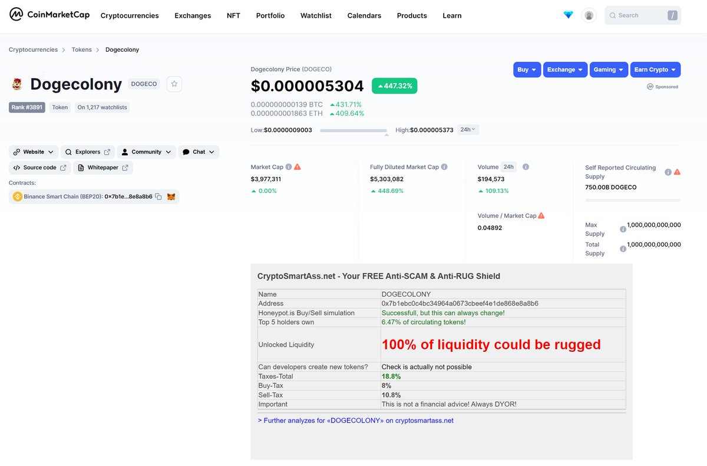Select the 0x7b1ebc0c4bc contract address cell
This screenshot has width=707, height=466.
click(503, 304)
